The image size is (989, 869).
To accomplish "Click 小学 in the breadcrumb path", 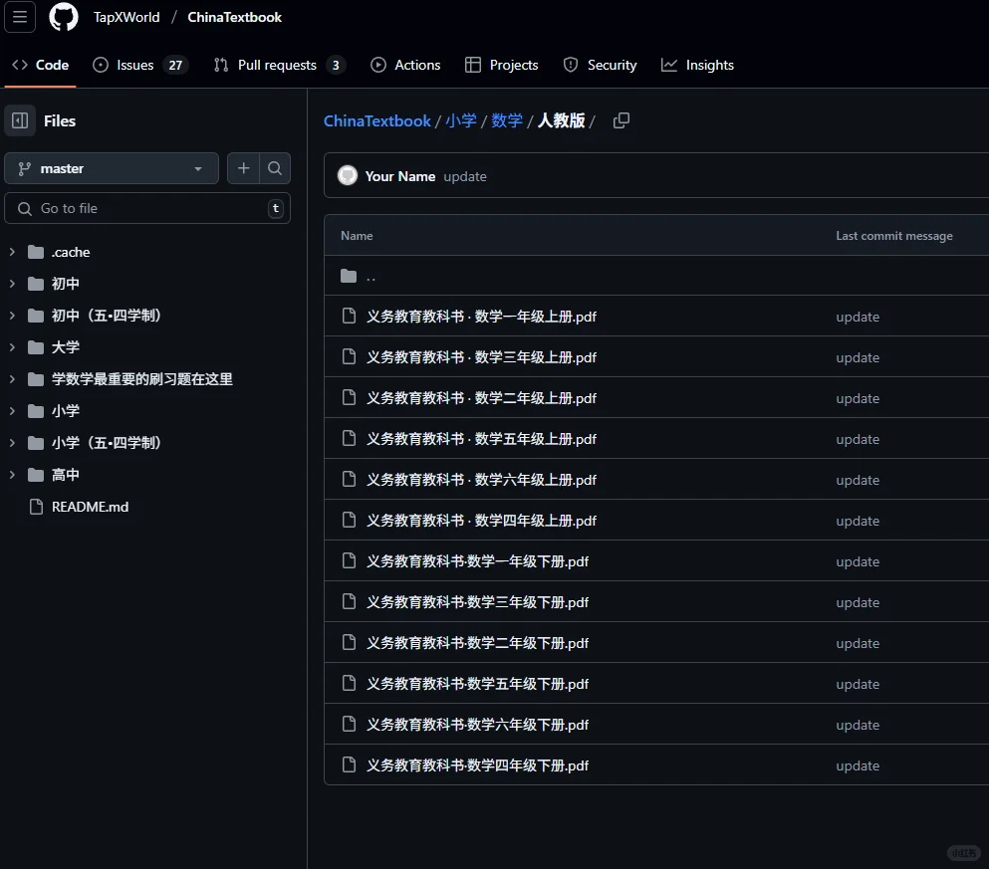I will pyautogui.click(x=461, y=120).
